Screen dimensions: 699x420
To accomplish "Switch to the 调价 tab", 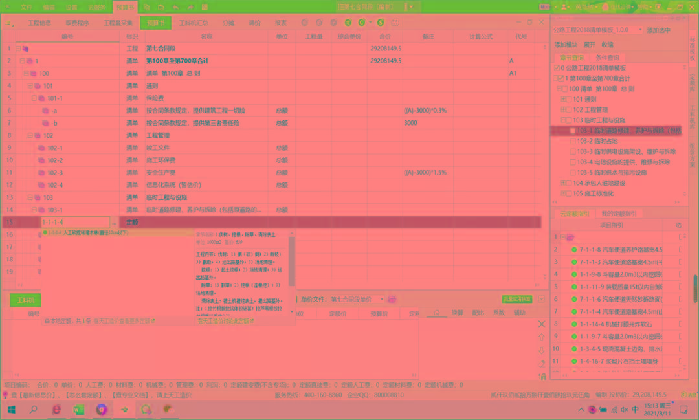I will (254, 23).
